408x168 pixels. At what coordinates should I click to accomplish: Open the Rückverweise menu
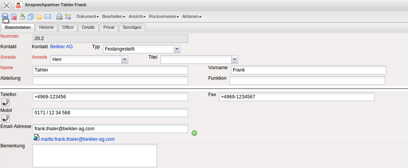pos(164,17)
